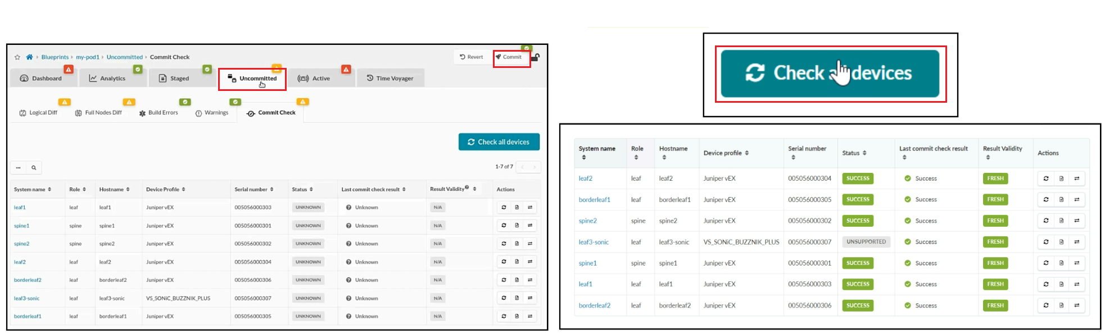This screenshot has height=334, width=1105.
Task: Open document icon in spine1 row showing UNKNOWN status
Action: [517, 226]
